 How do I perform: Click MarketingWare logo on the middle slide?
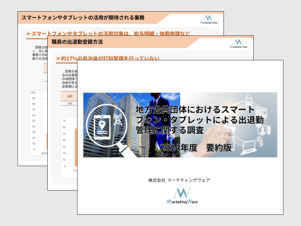click(x=238, y=43)
